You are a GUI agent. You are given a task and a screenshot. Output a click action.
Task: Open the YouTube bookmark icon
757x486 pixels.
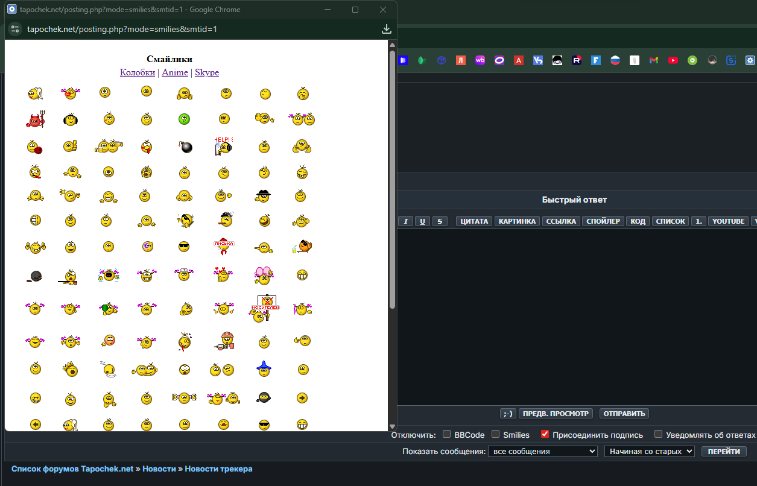pos(673,60)
